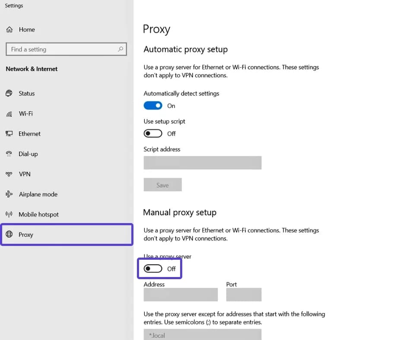The image size is (406, 340).
Task: Disable Automatically detect settings
Action: point(152,105)
